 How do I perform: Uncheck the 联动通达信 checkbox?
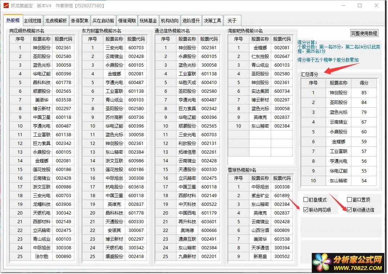[x=350, y=210]
